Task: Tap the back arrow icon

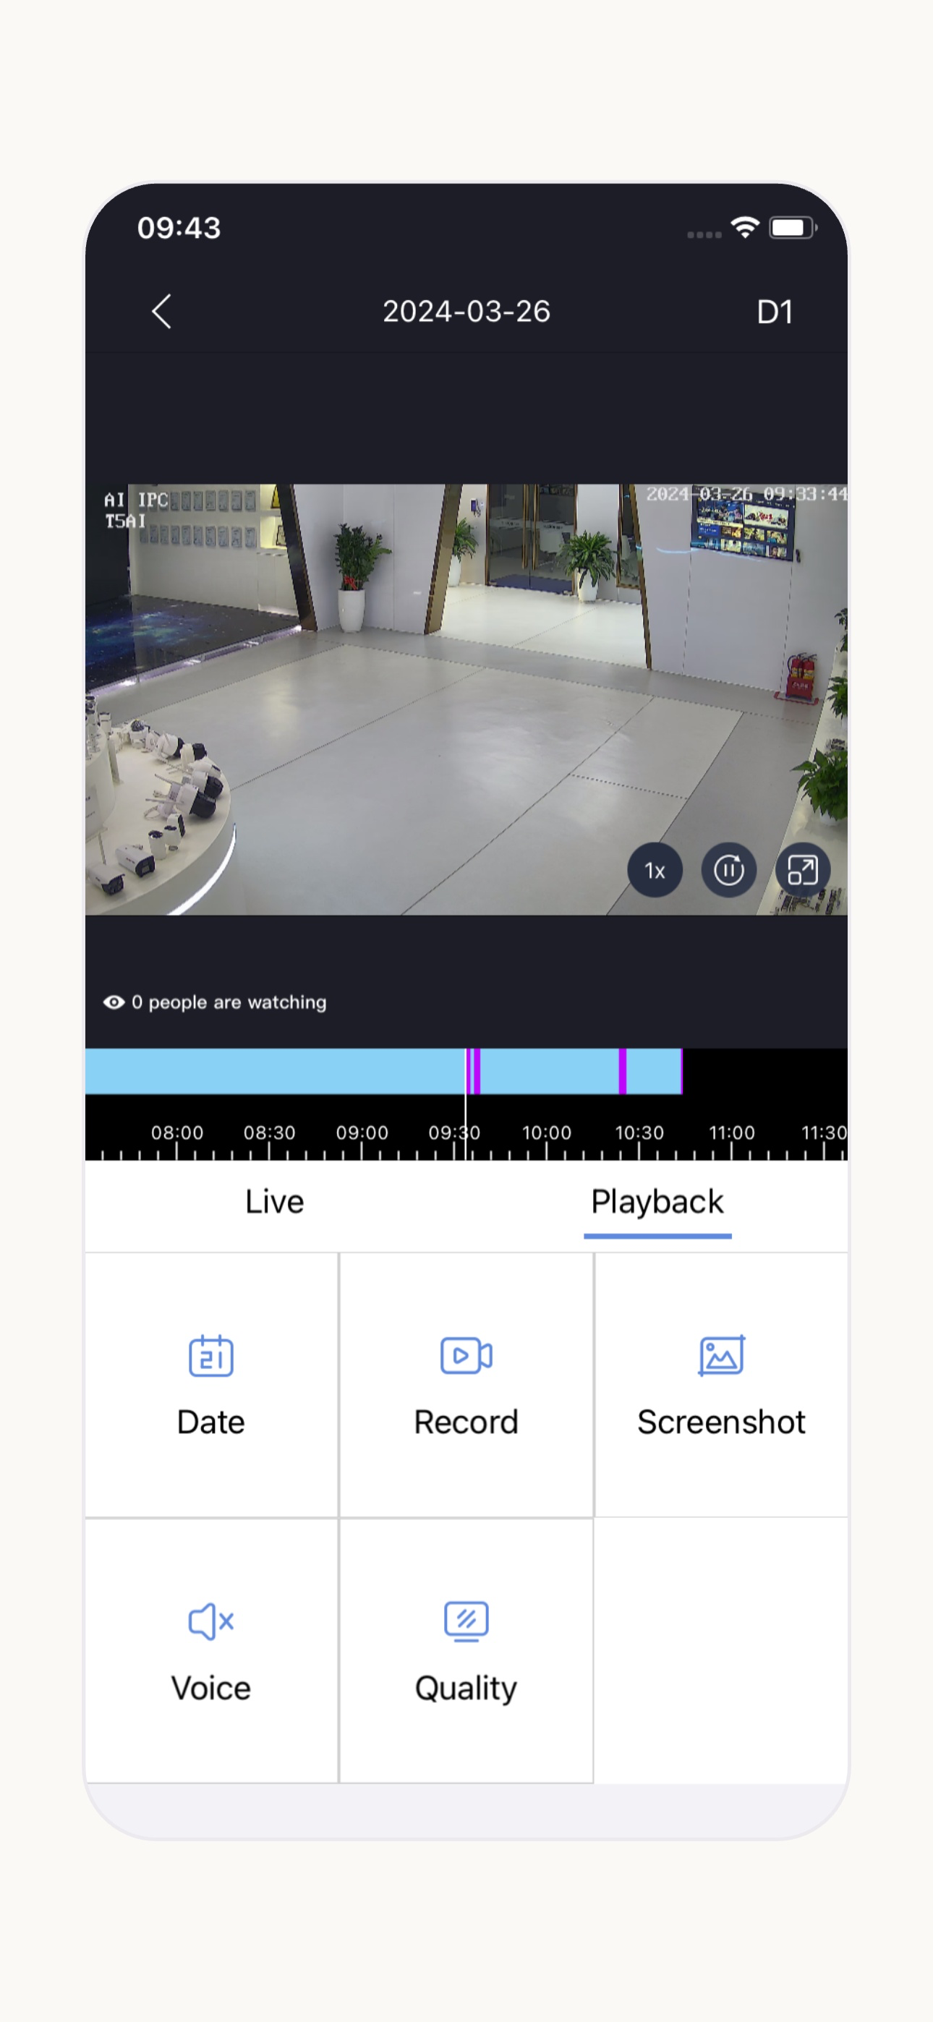Action: [162, 312]
